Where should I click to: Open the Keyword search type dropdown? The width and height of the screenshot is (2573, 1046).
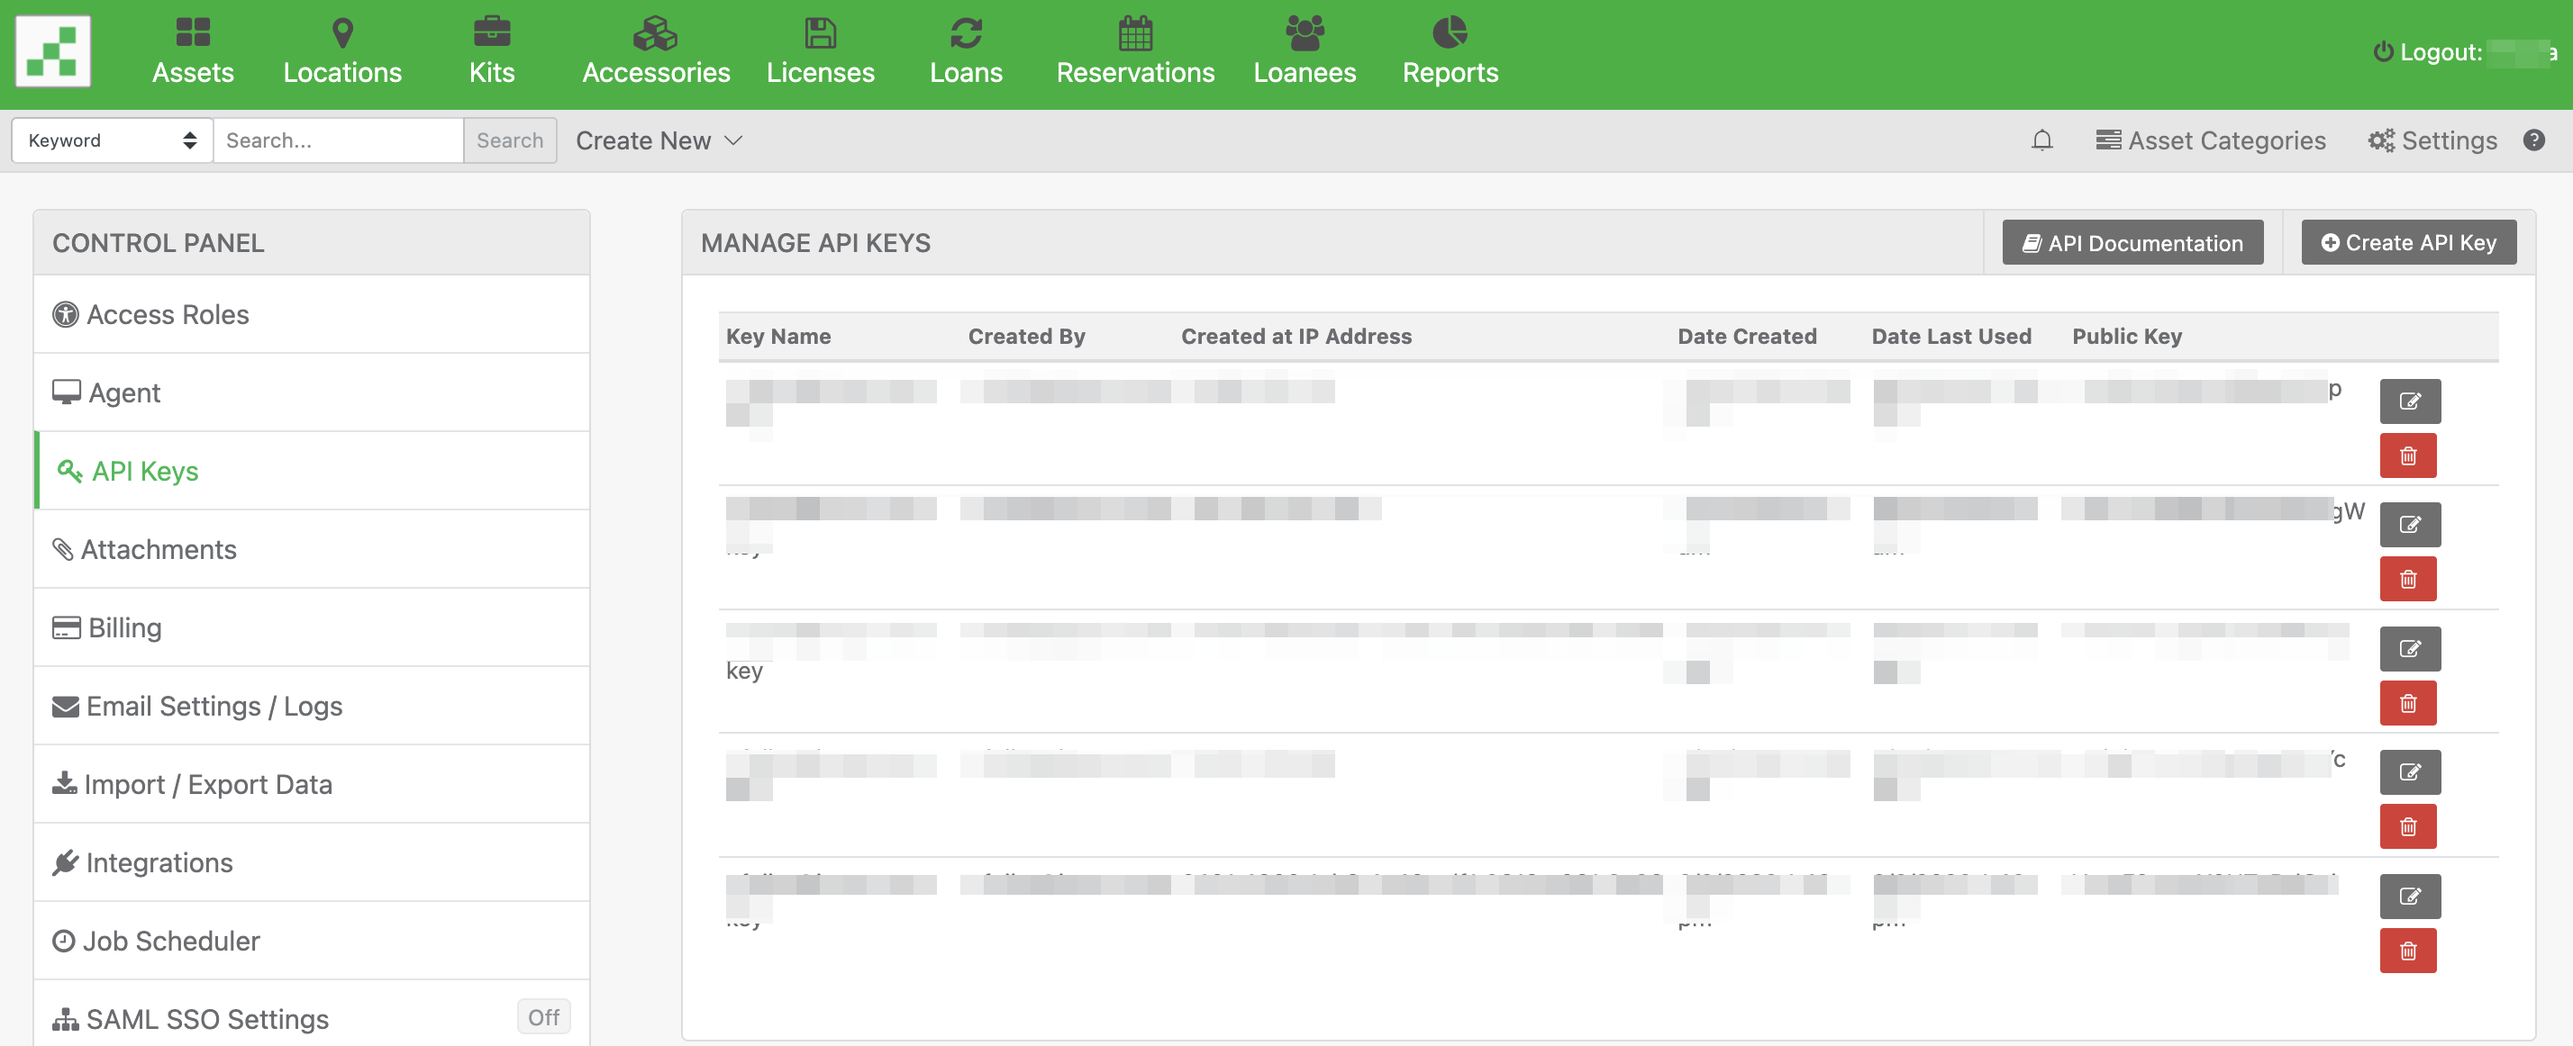tap(112, 140)
